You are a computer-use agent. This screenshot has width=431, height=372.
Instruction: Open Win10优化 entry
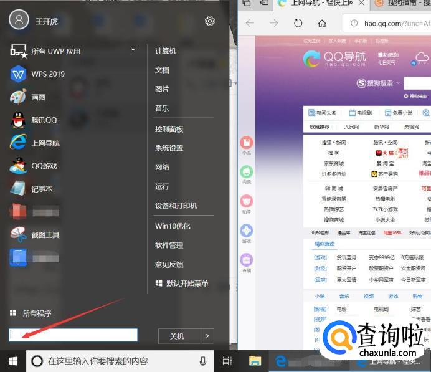pyautogui.click(x=173, y=226)
